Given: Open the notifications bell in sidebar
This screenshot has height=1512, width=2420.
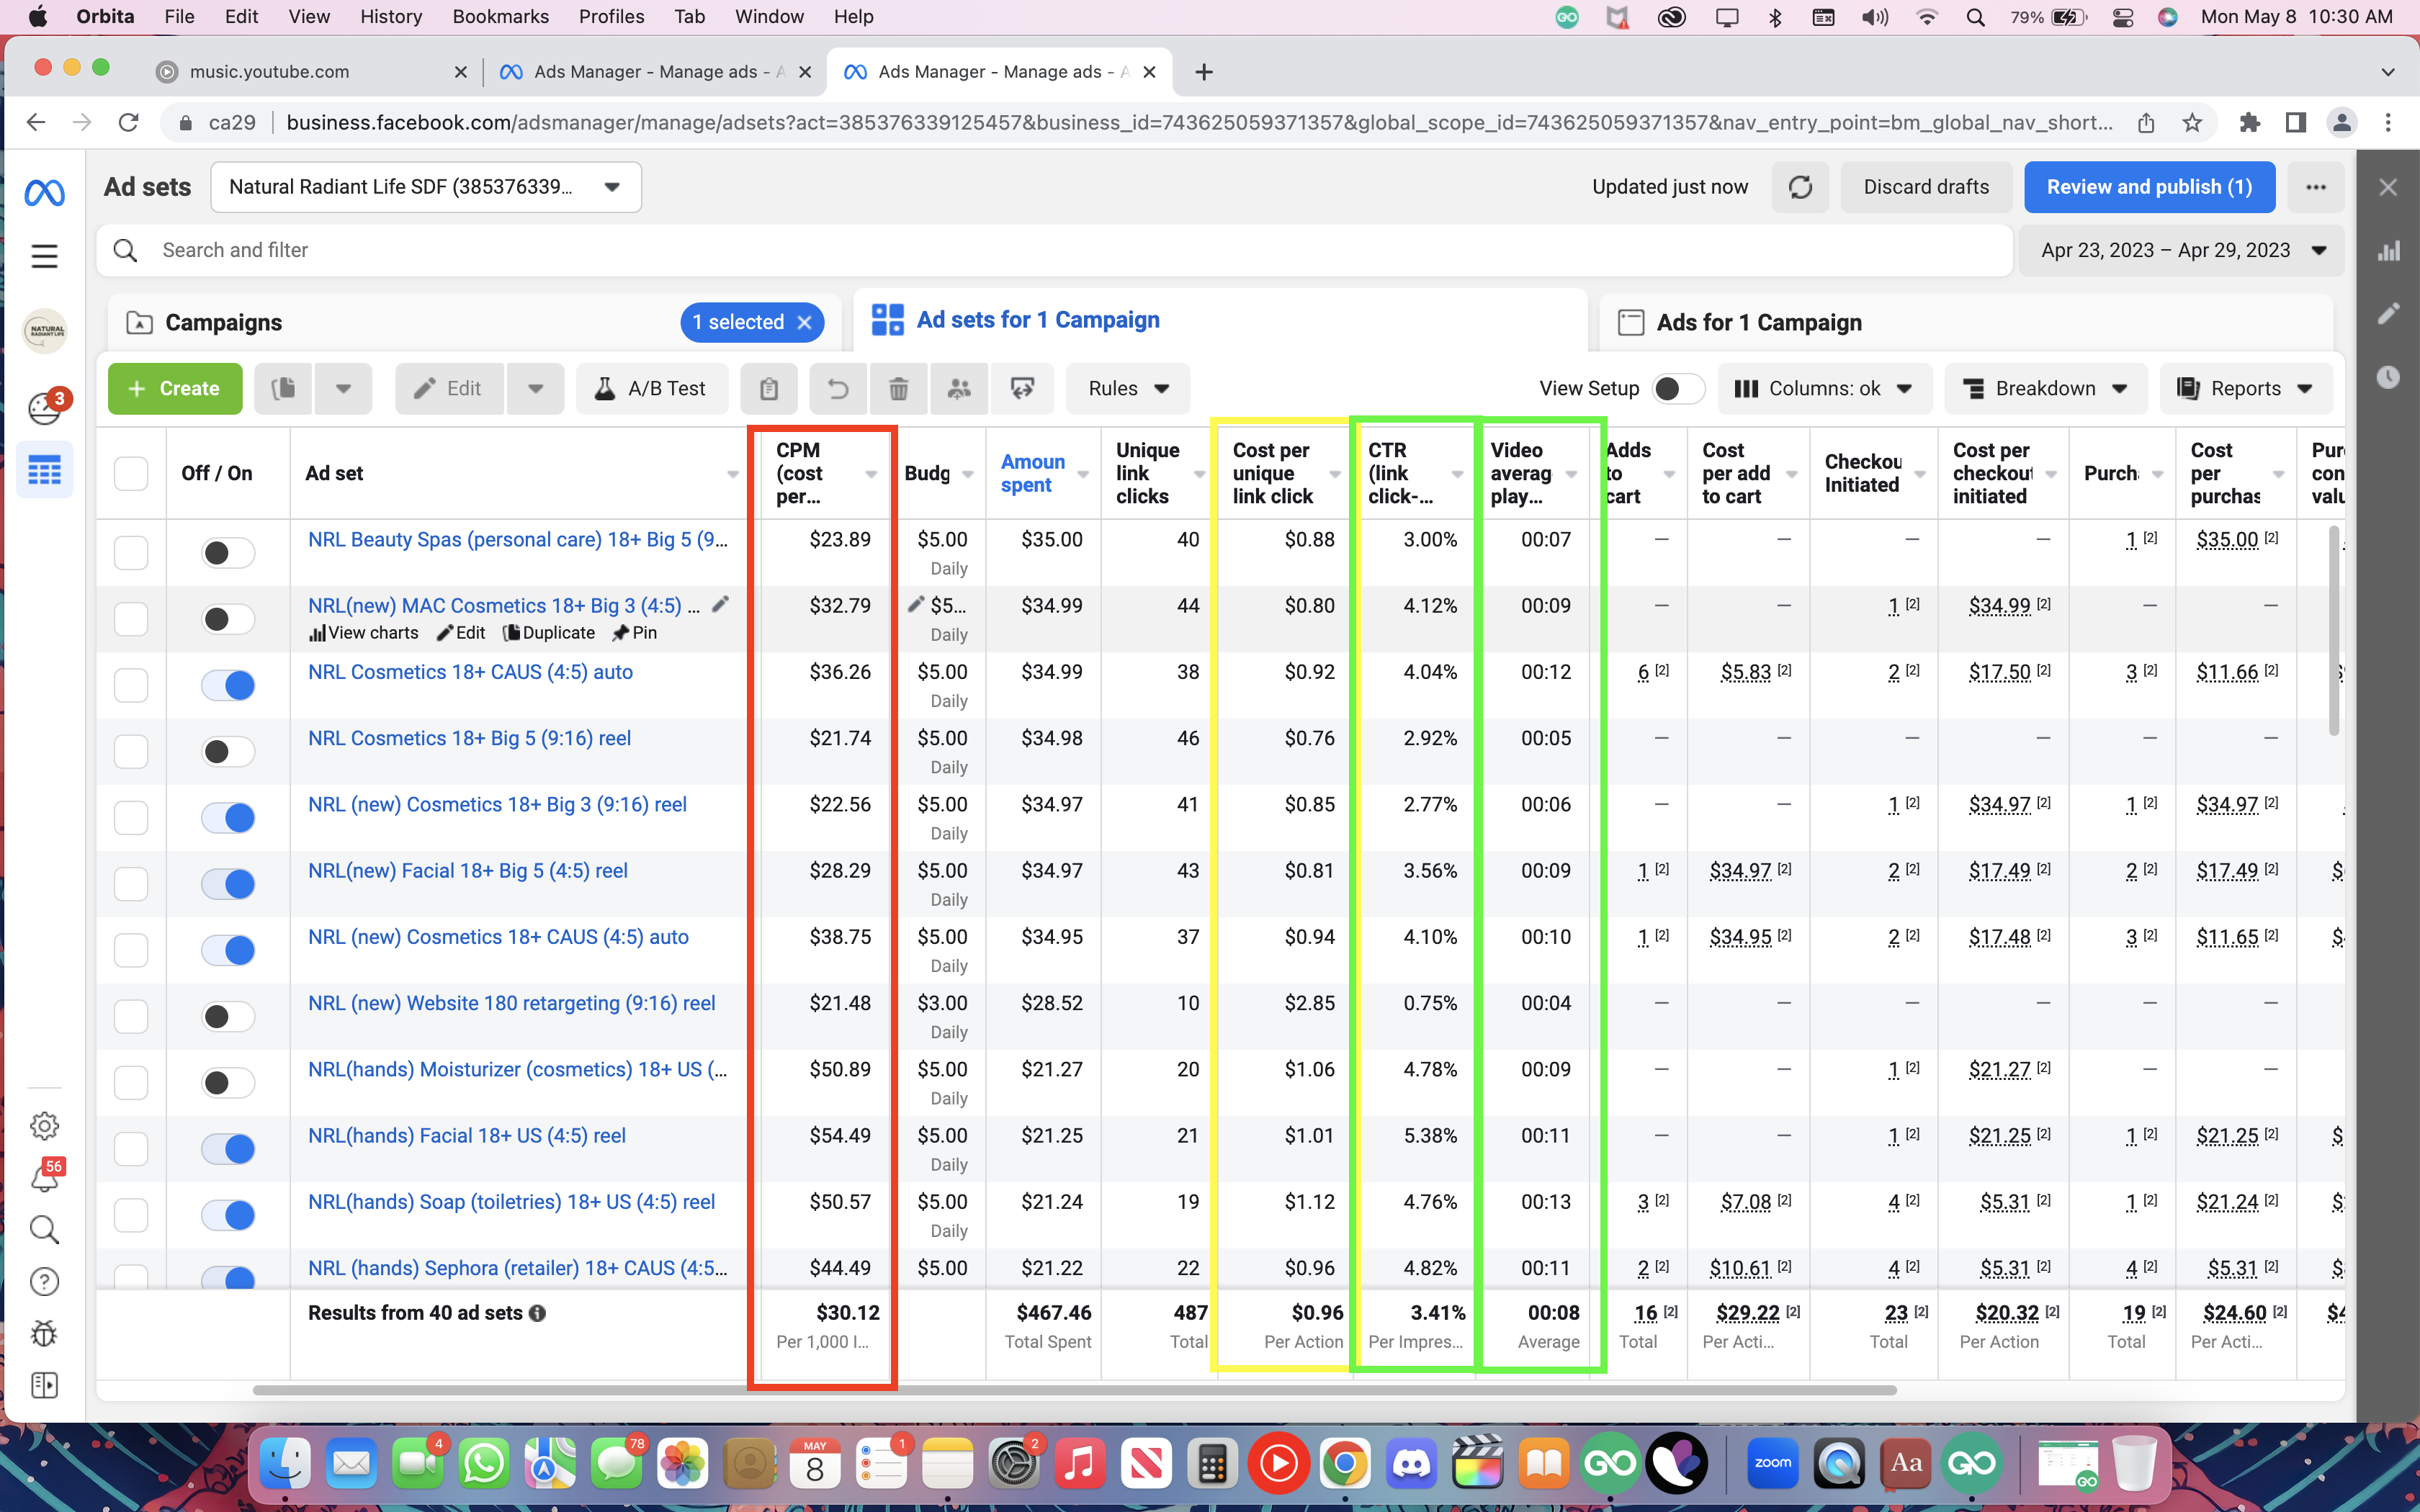Looking at the screenshot, I should [45, 1177].
